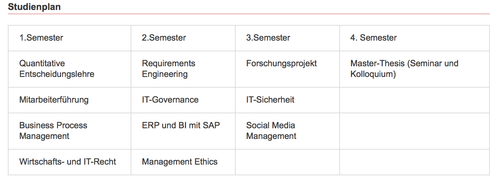Select Social Media Management cell
This screenshot has height=181, width=492.
pos(287,131)
